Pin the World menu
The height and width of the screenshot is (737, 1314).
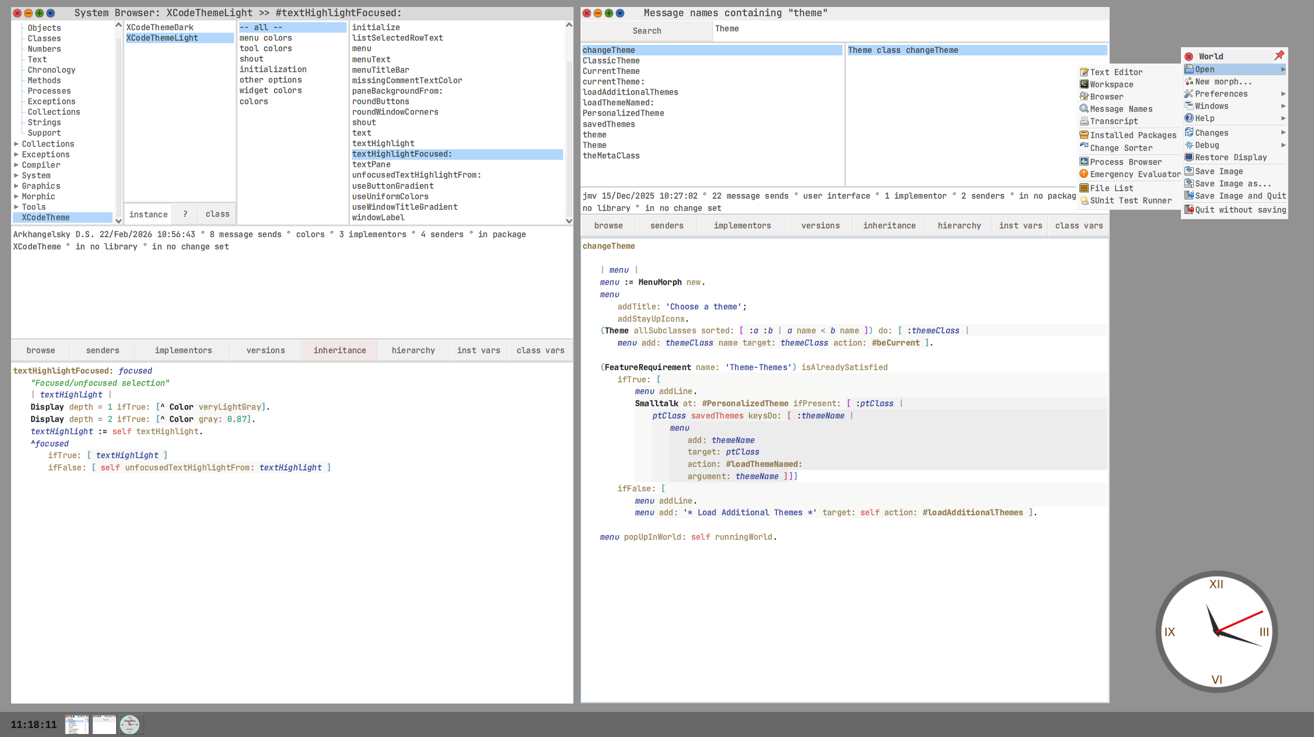(1279, 56)
